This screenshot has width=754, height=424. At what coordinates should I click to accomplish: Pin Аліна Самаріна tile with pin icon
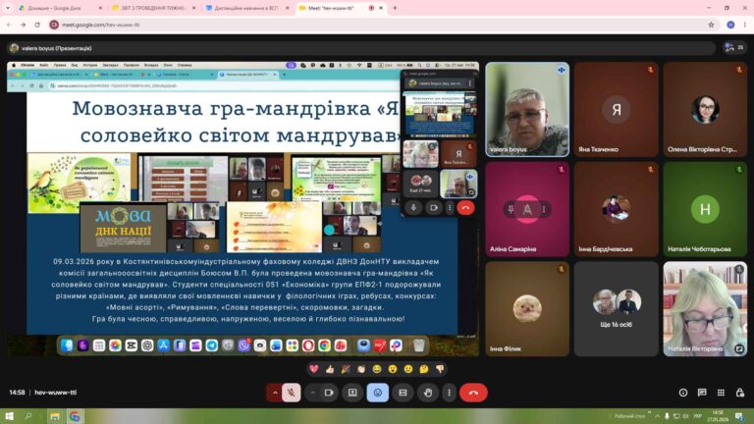pos(512,209)
